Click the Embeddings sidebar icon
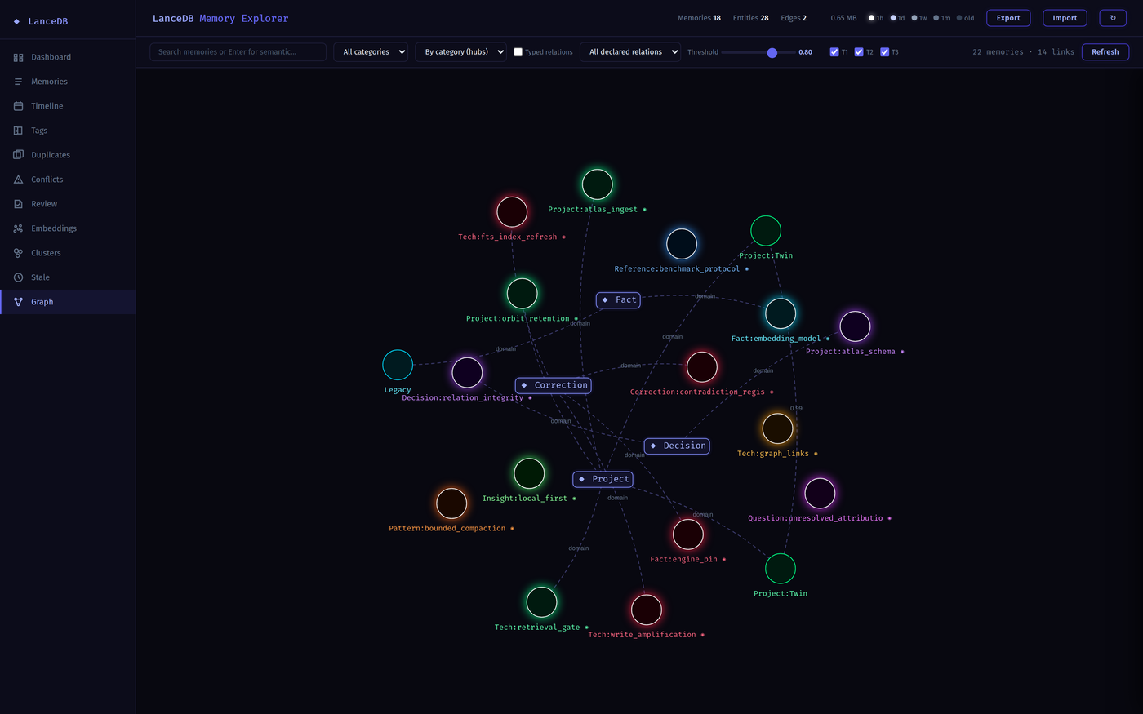1143x714 pixels. point(18,228)
